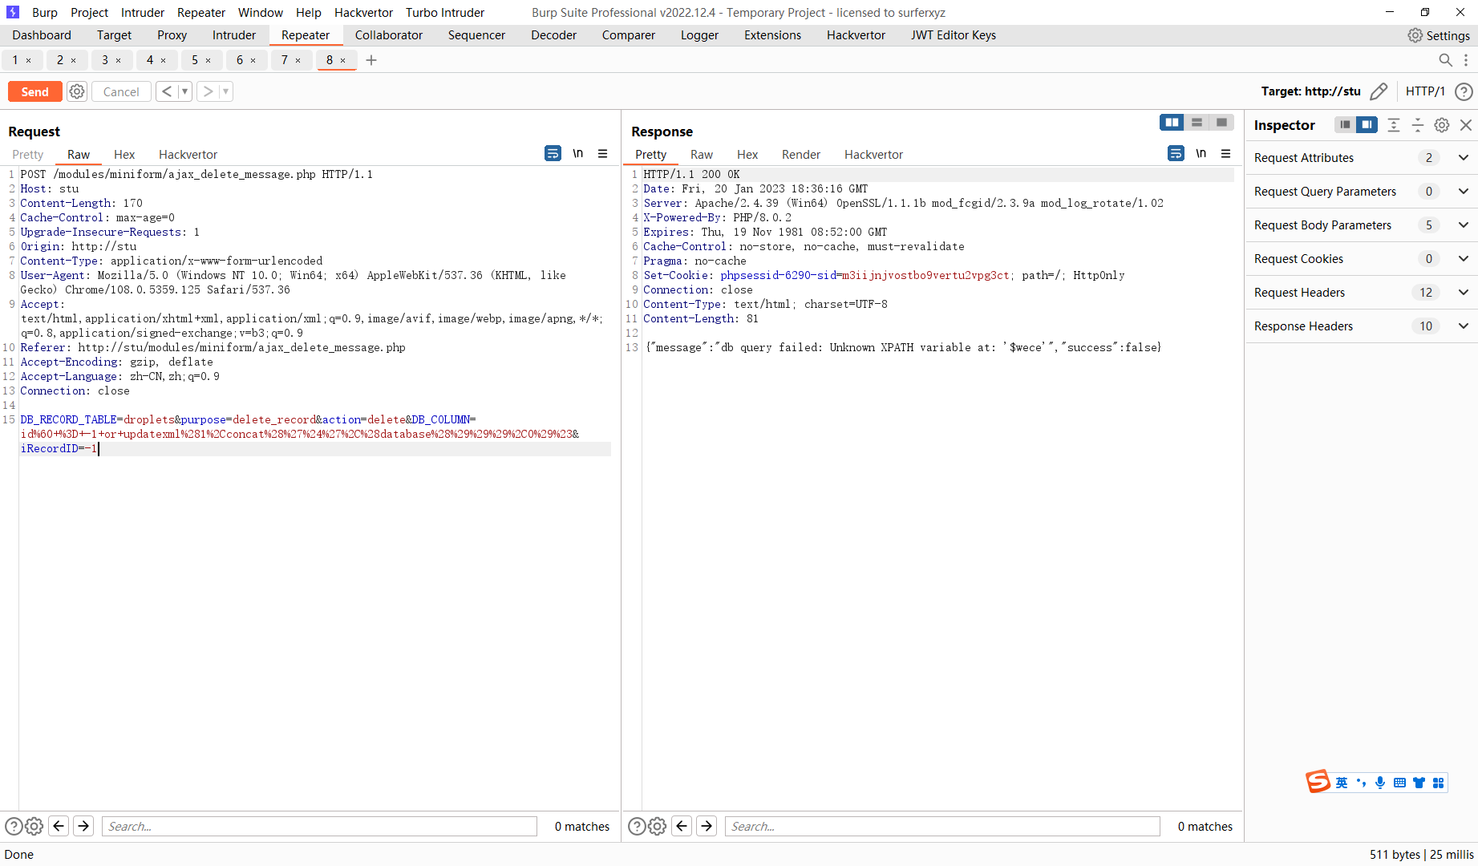Image resolution: width=1478 pixels, height=866 pixels.
Task: Open Inspector settings gear
Action: click(1442, 125)
